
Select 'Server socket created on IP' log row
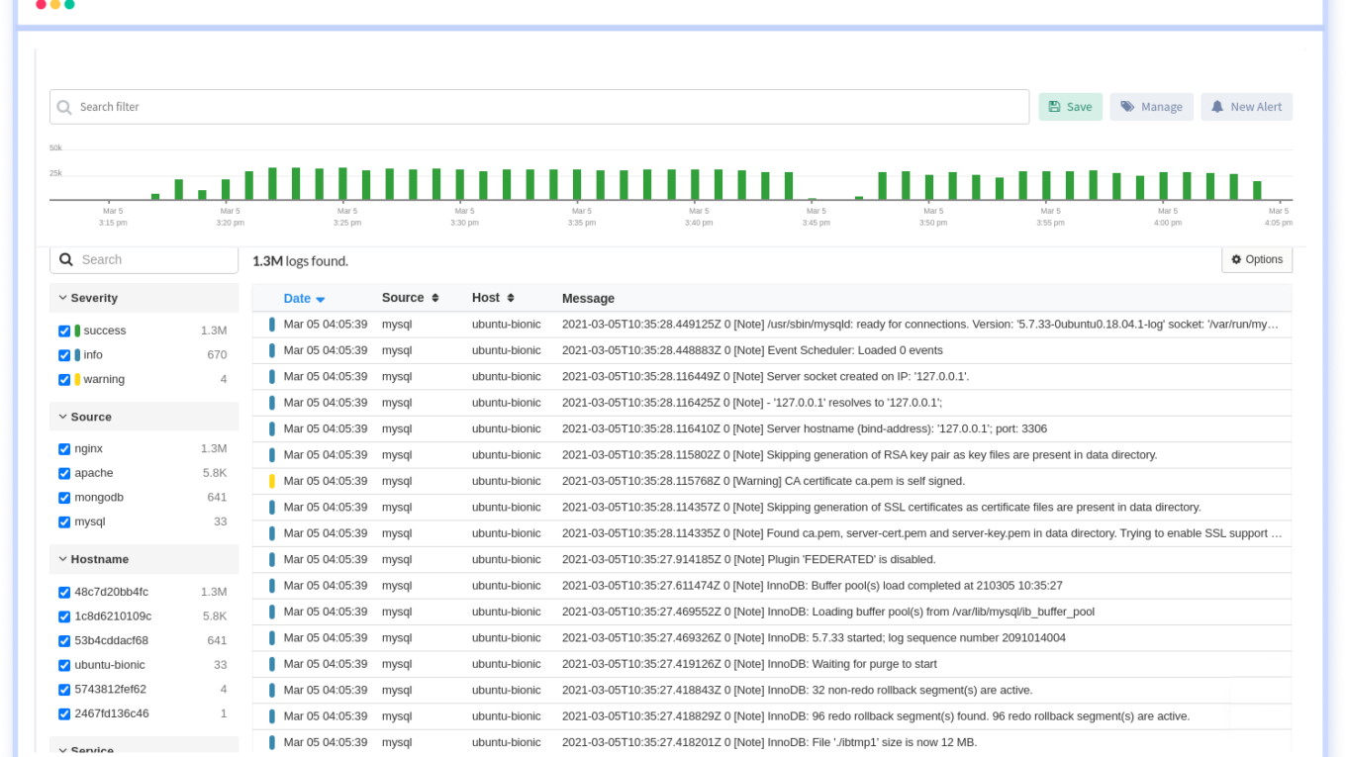pos(766,376)
